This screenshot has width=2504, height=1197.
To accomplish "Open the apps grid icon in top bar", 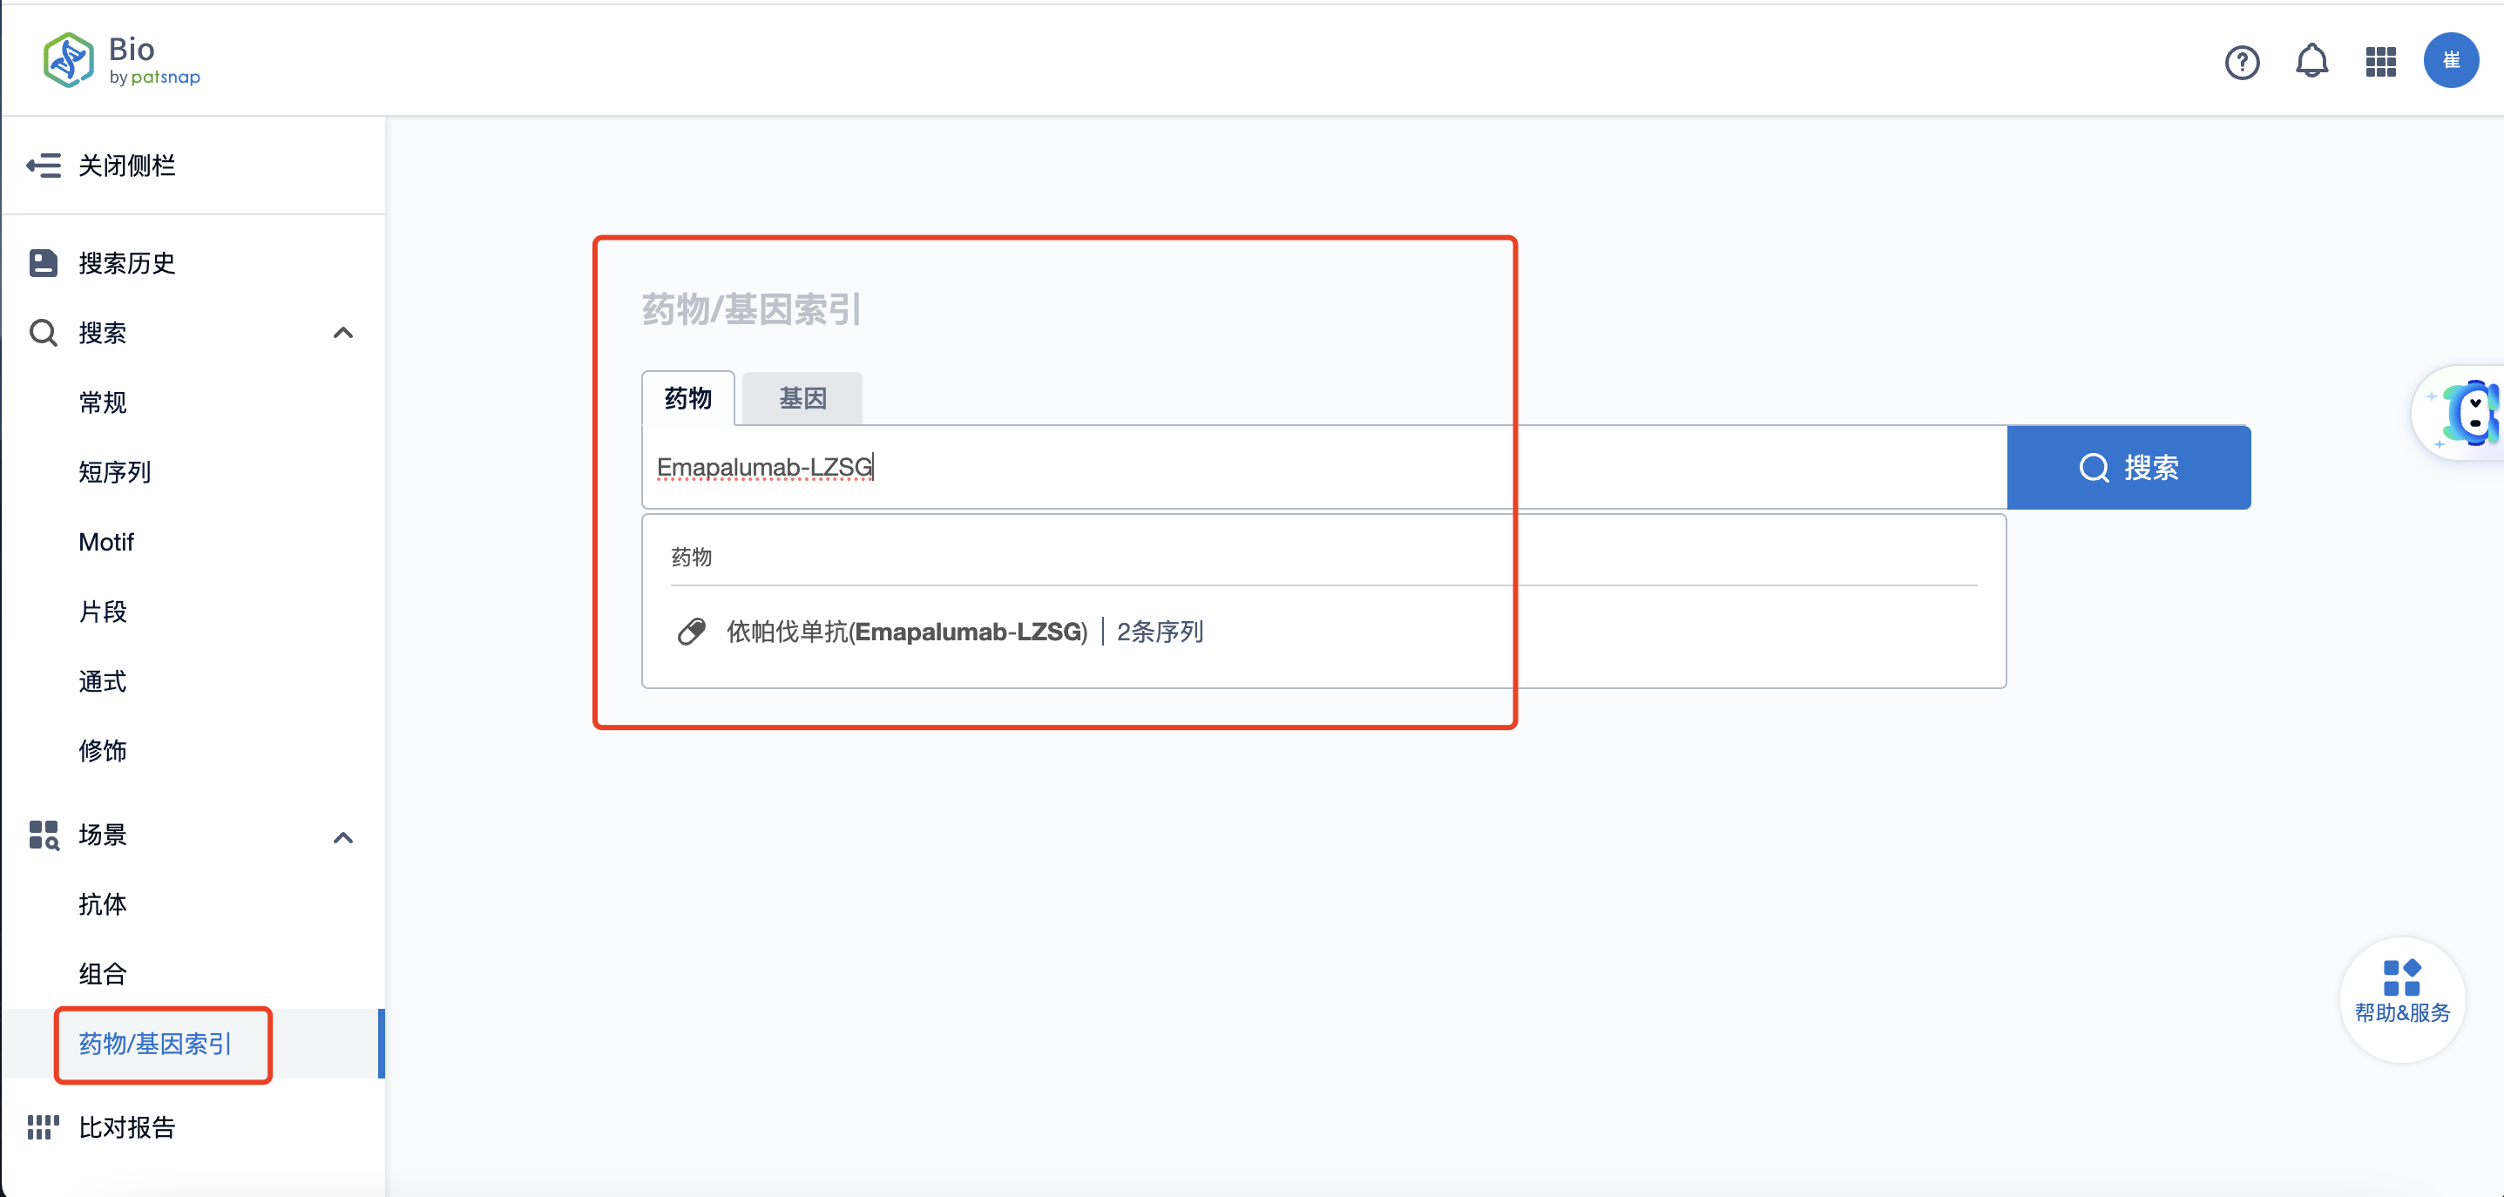I will pos(2380,61).
